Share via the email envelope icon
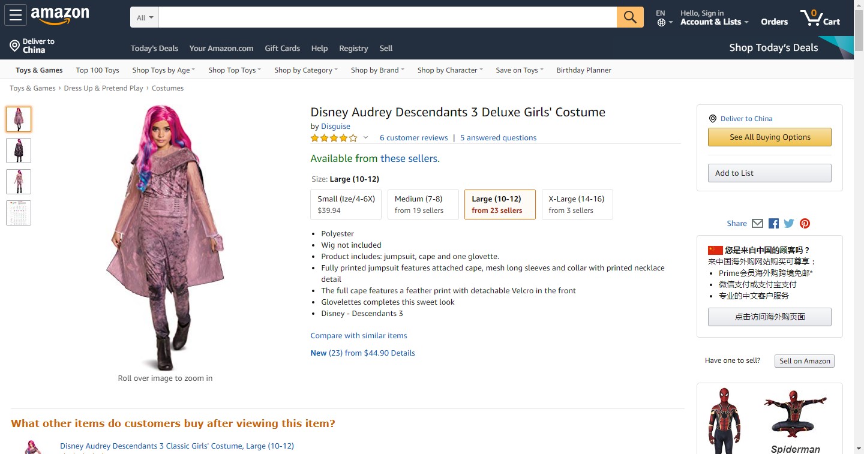 tap(757, 224)
